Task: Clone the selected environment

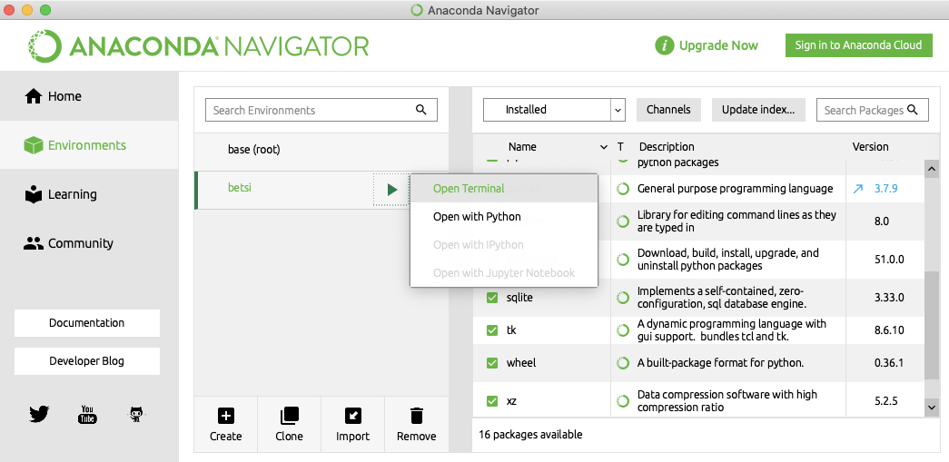Action: pos(290,425)
